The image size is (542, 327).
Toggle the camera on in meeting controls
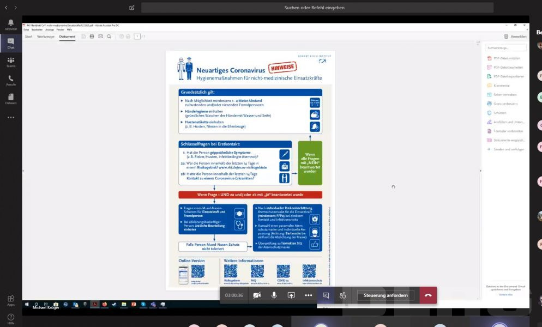coord(257,295)
